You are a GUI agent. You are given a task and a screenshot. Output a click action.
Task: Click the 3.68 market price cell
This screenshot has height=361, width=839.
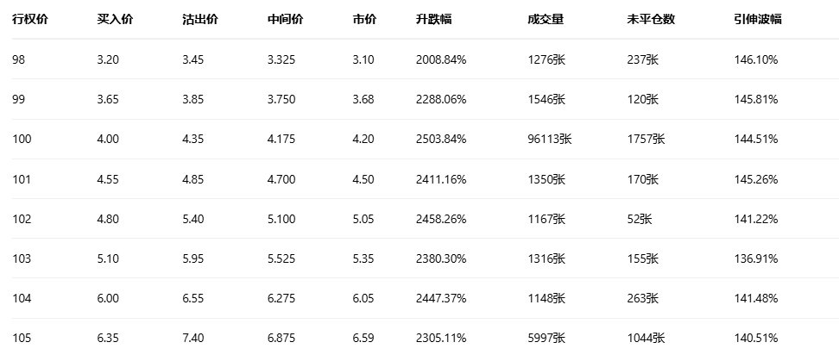tap(363, 99)
